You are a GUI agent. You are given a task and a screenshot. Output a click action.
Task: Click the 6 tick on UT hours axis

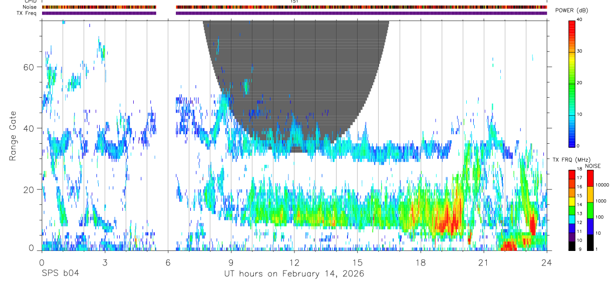tap(168, 262)
